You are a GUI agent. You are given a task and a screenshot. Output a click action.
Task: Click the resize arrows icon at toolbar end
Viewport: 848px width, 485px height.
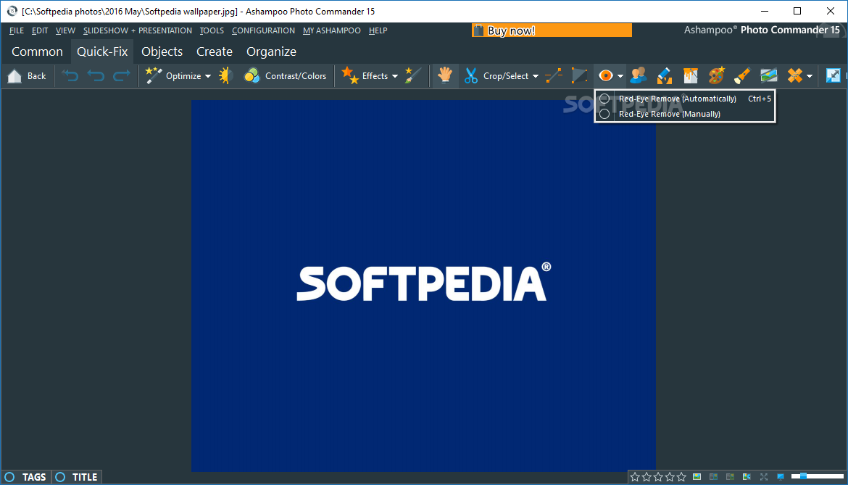point(833,75)
